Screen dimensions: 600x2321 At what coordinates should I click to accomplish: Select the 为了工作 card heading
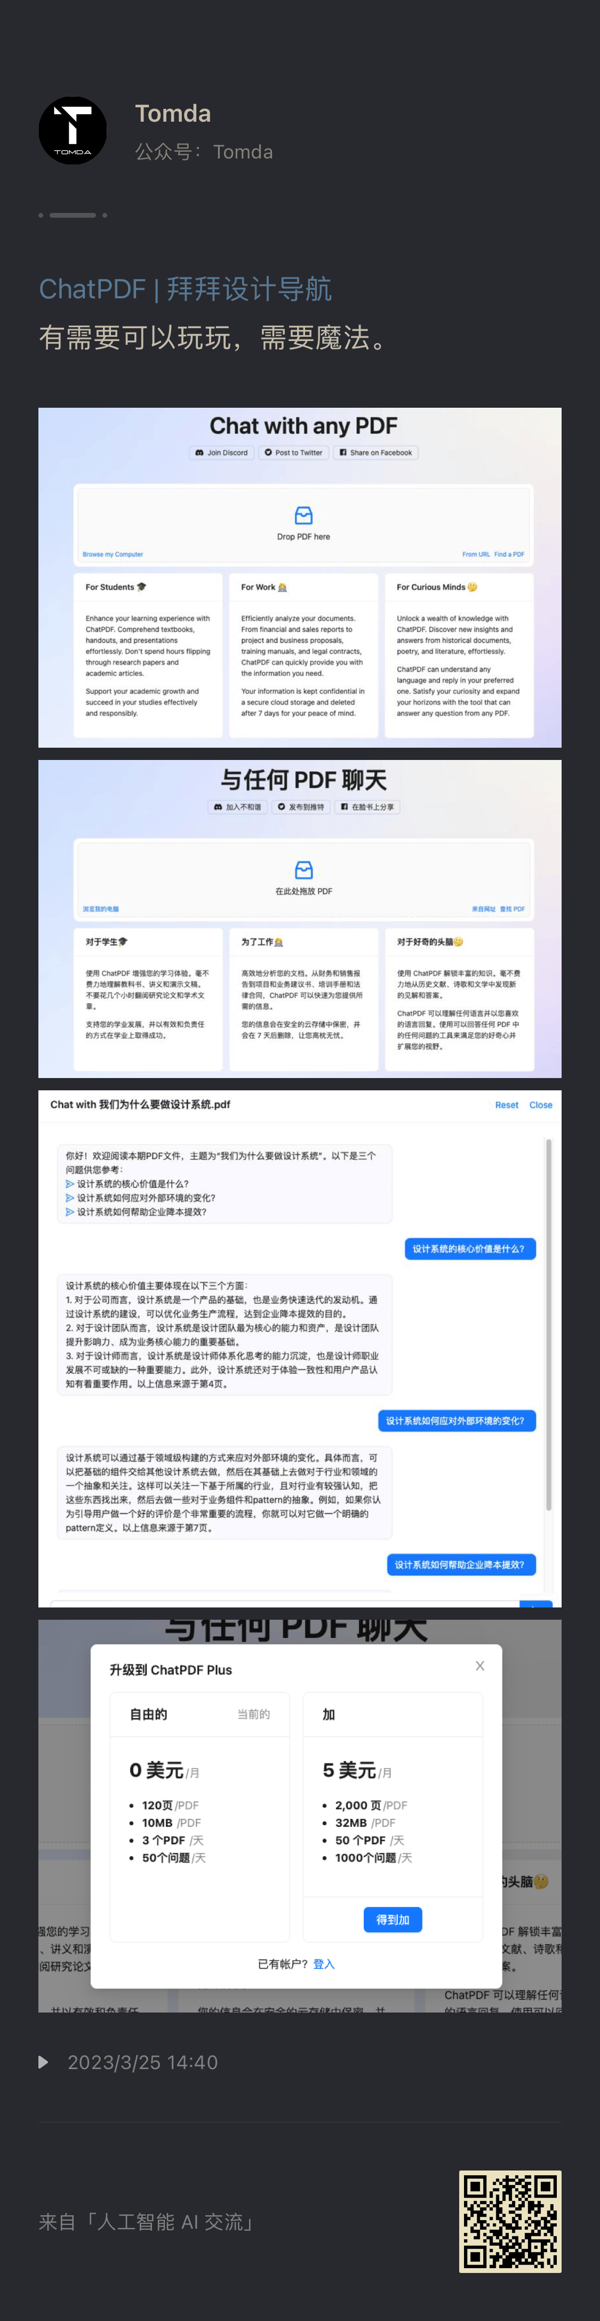pos(262,941)
